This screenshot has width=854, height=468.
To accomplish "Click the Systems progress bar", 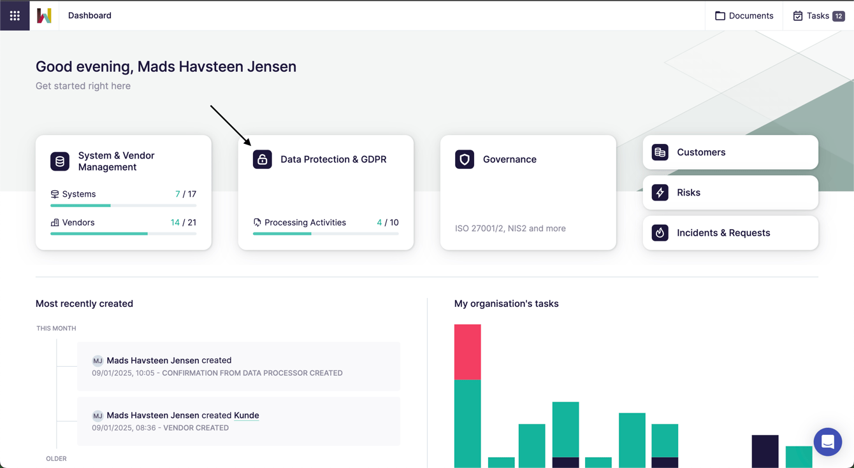I will tap(122, 204).
